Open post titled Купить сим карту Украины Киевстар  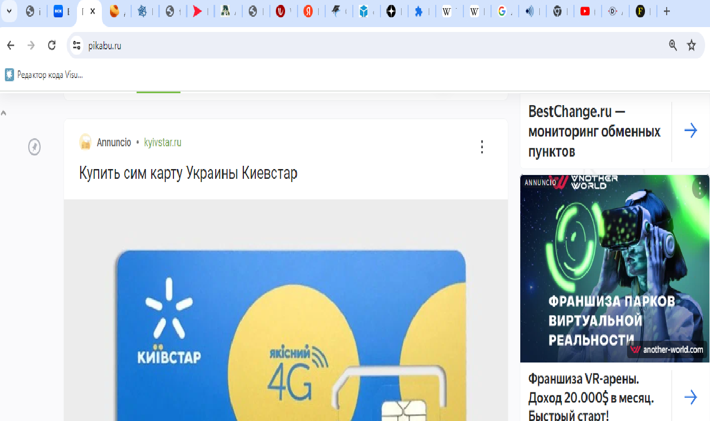pyautogui.click(x=188, y=173)
